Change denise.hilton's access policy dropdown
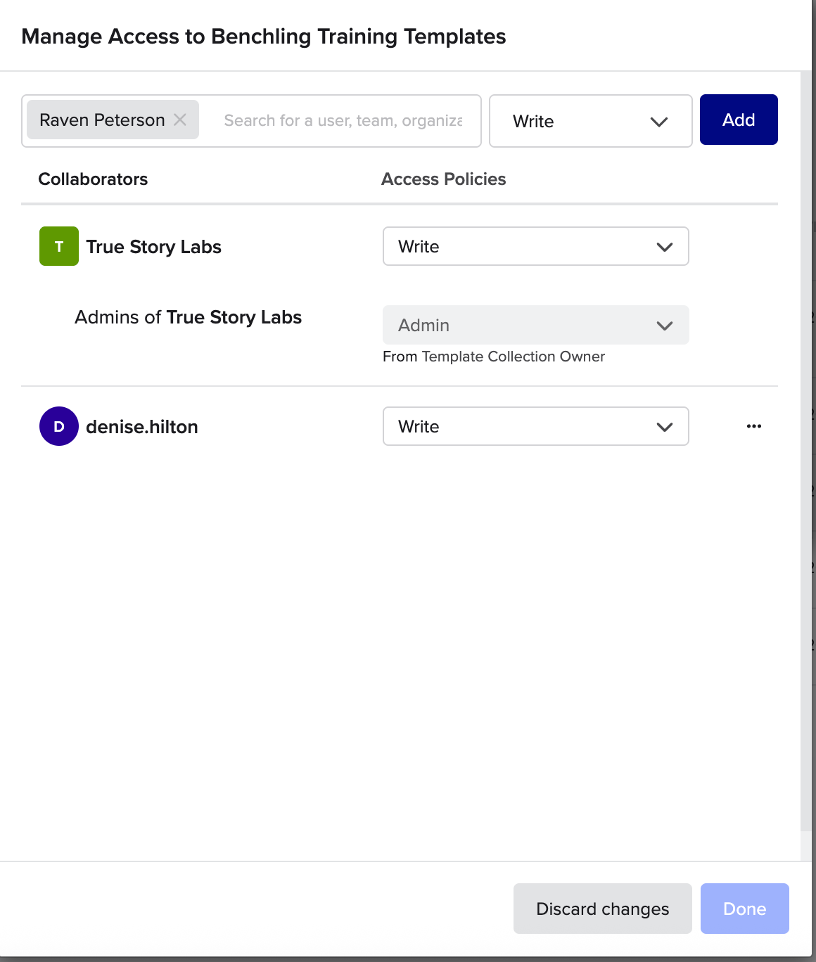This screenshot has height=962, width=816. (535, 427)
